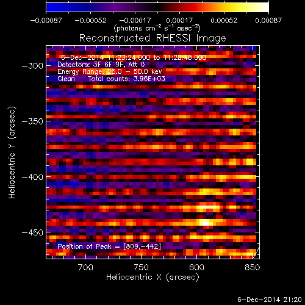Click the '6-Dec-2014 21:20' timestamp
305x305 pixels.
pos(270,300)
